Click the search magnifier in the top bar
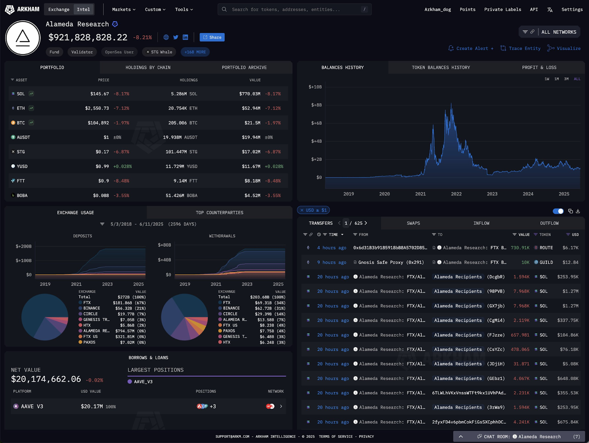This screenshot has width=589, height=443. [224, 9]
